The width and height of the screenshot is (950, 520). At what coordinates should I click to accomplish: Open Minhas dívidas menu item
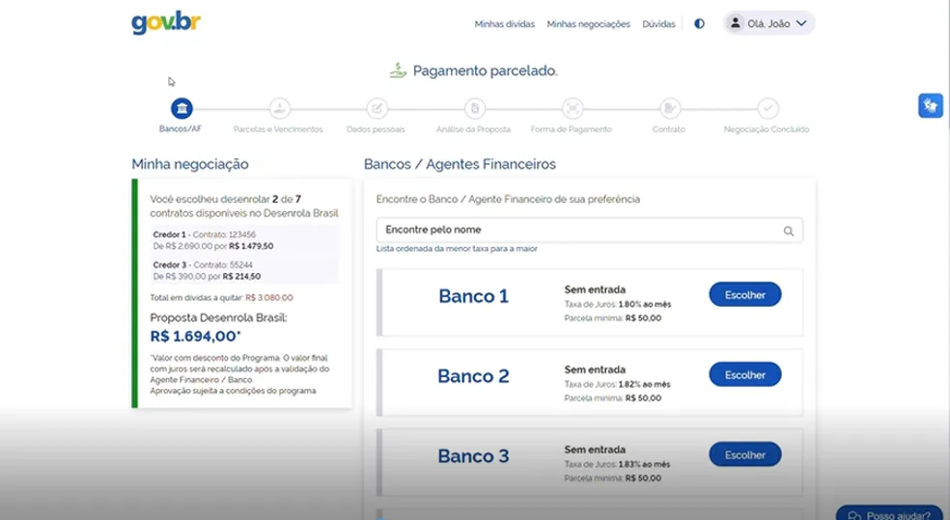coord(505,24)
